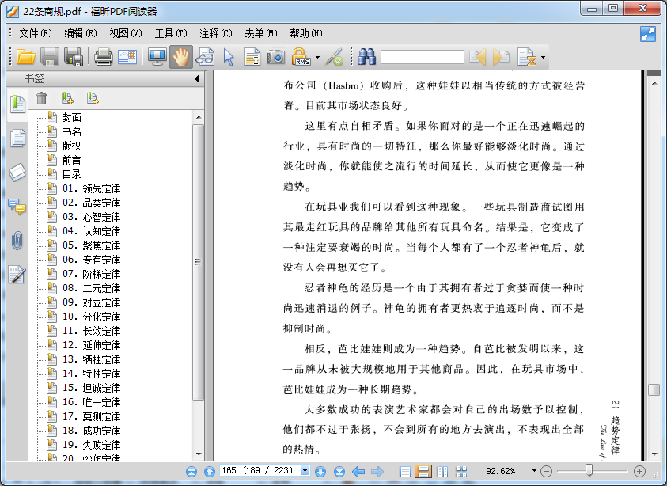Go to previous view blue arrow

point(358,471)
